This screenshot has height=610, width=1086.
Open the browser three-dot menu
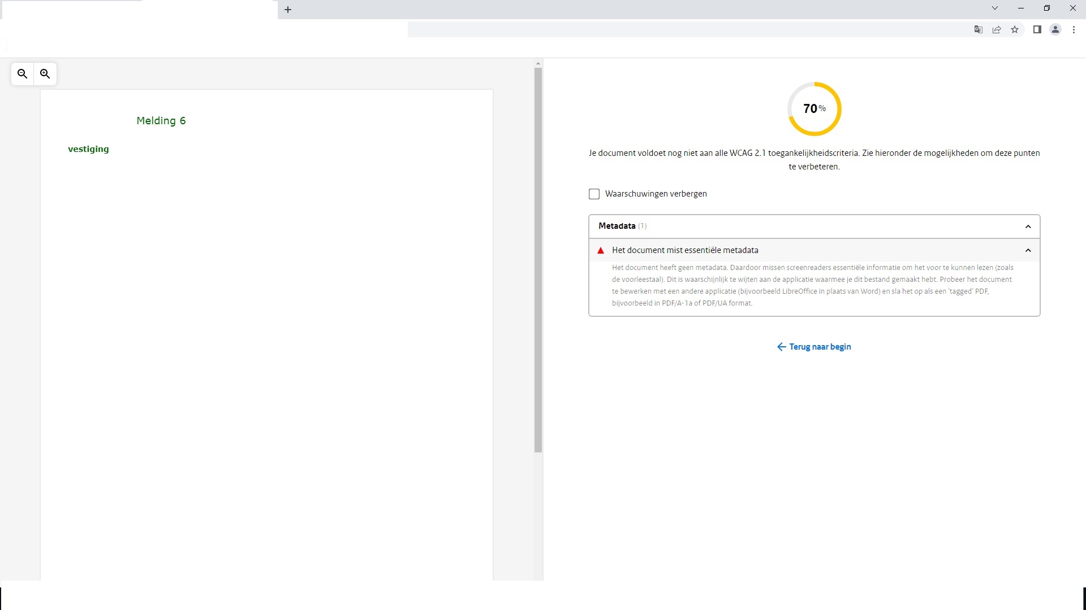1074,30
